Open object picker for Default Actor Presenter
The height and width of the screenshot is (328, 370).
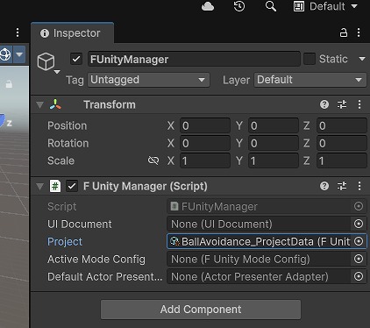click(x=359, y=276)
